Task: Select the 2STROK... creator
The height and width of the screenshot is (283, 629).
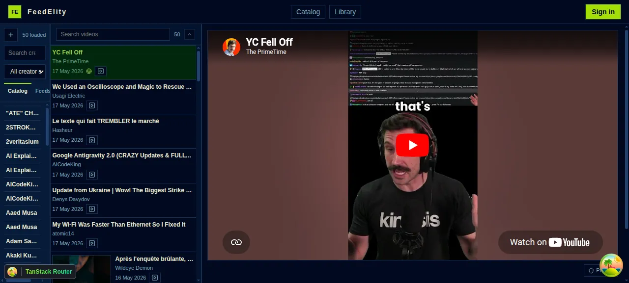Action: pos(22,127)
